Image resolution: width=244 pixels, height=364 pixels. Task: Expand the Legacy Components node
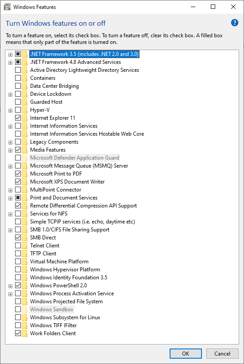click(x=10, y=142)
